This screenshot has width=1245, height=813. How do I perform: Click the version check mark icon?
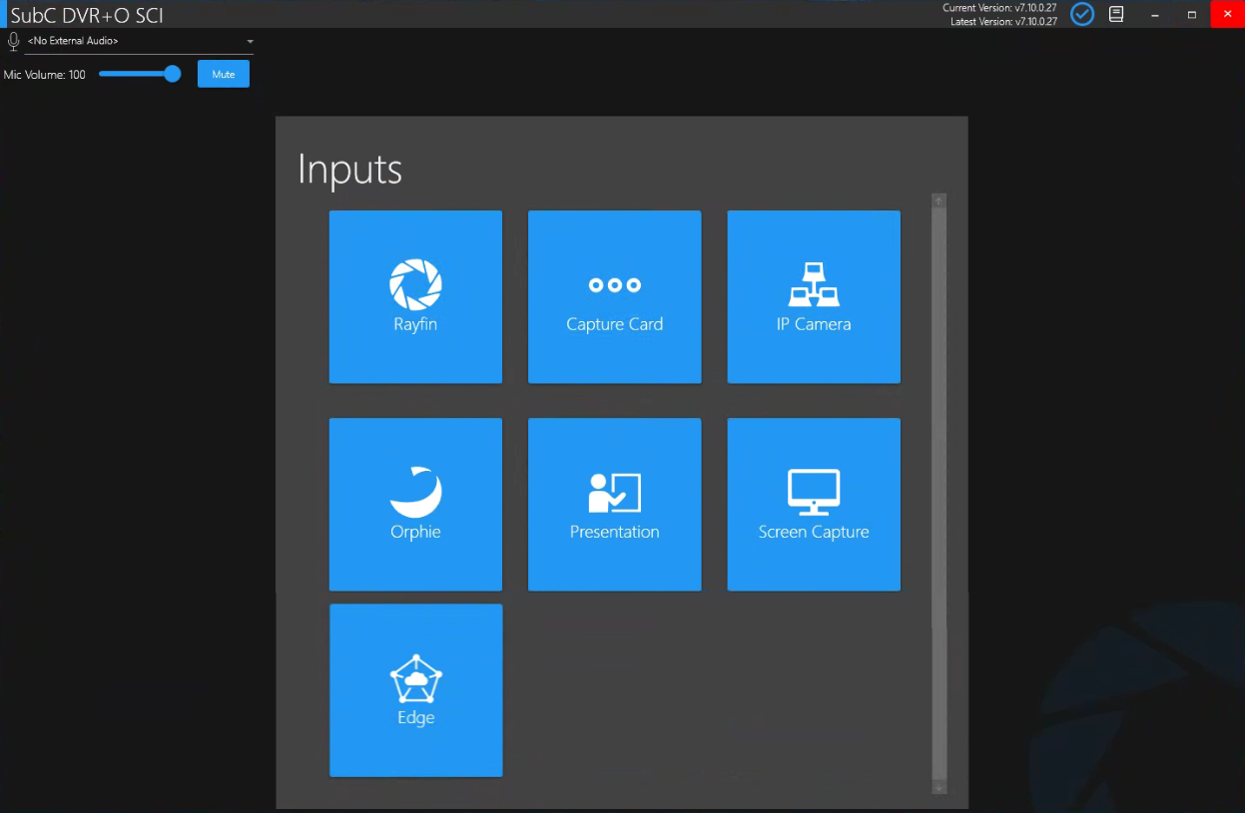pos(1082,14)
